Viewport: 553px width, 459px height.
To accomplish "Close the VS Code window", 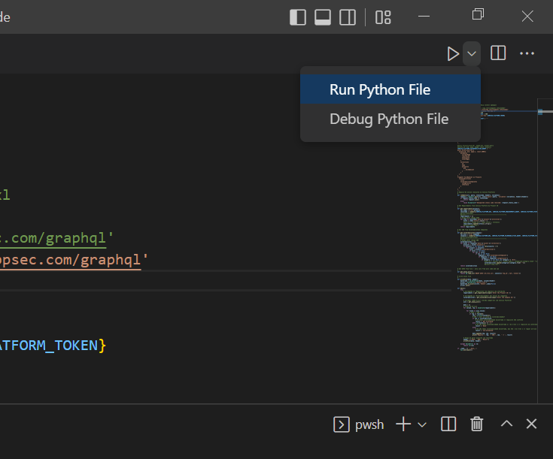I will click(527, 17).
